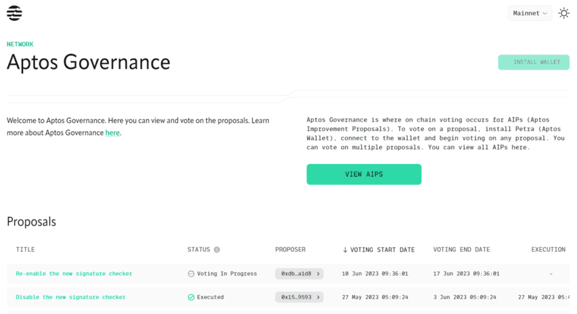Click the Proposer column header
Viewport: 577px width, 314px height.
[290, 250]
